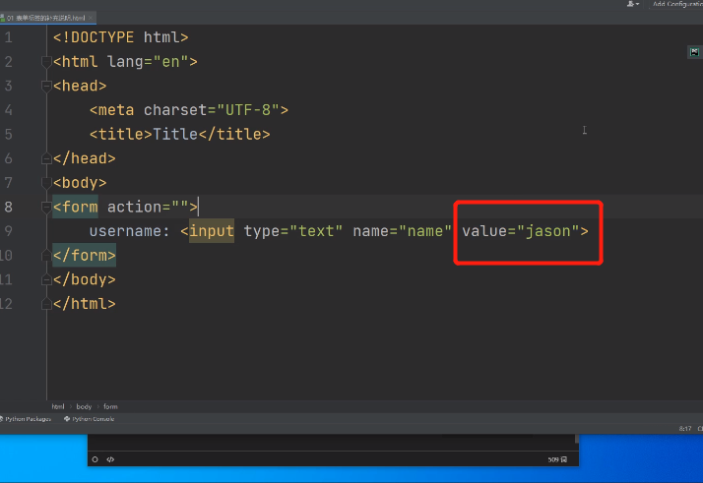Click the lang="en" attribute
The height and width of the screenshot is (483, 703).
click(x=148, y=61)
